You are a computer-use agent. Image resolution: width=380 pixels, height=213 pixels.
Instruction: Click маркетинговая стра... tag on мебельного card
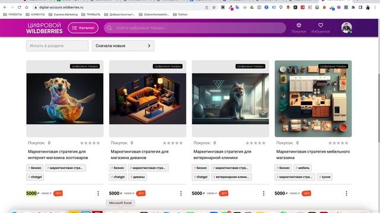[x=295, y=177]
